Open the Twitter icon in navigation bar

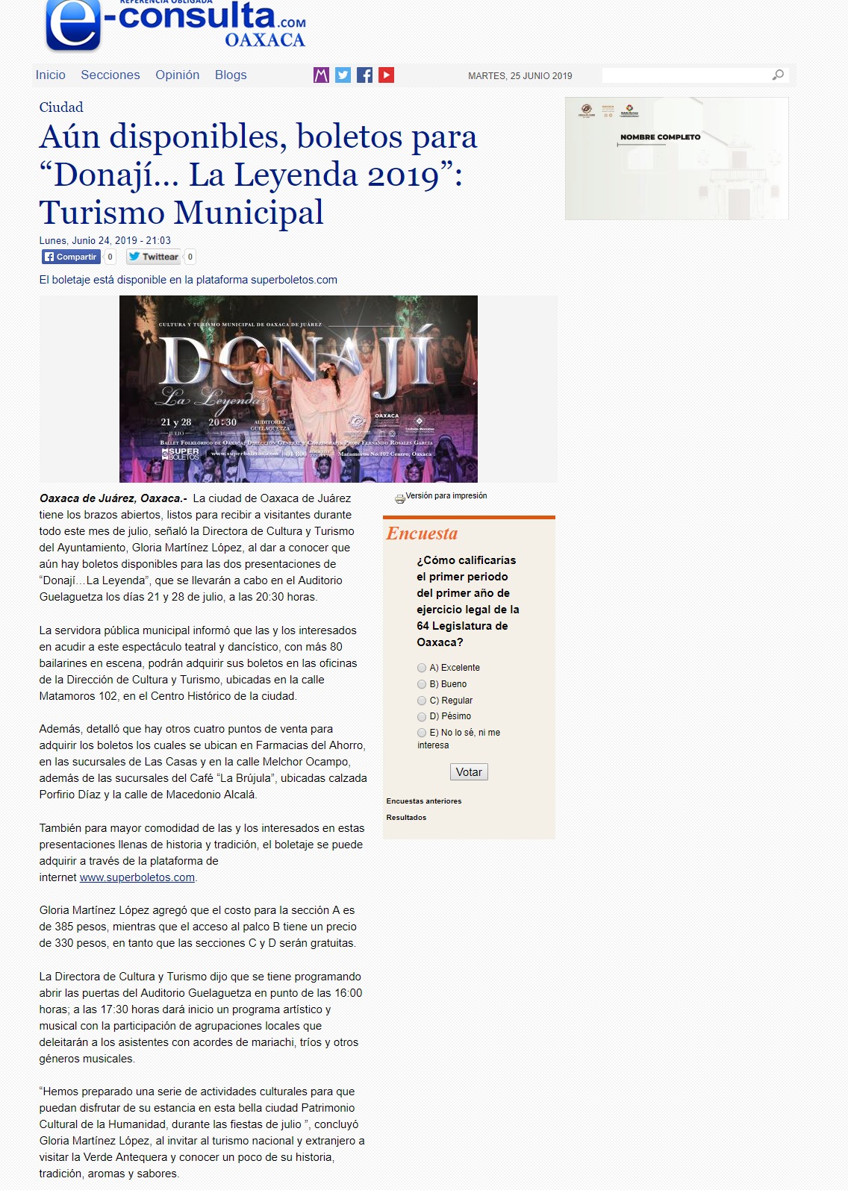(x=343, y=75)
